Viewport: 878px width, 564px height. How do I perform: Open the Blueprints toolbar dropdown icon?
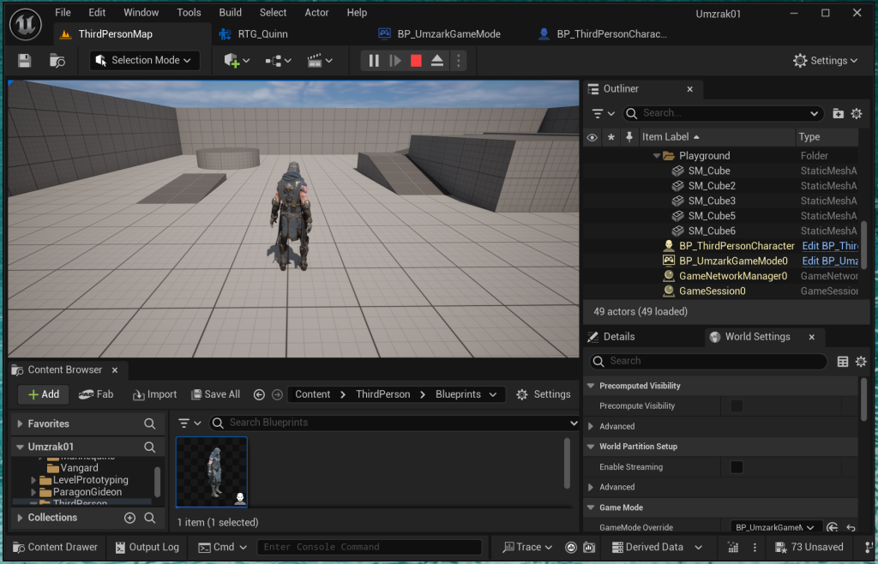click(x=278, y=60)
